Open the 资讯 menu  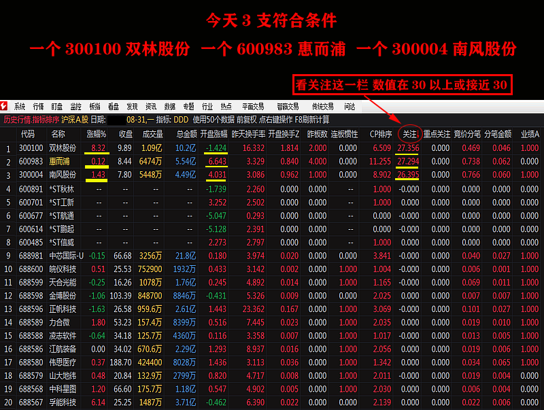coord(151,107)
